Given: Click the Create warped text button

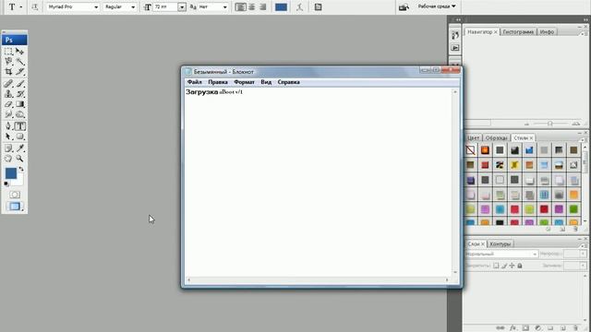Looking at the screenshot, I should tap(299, 6).
